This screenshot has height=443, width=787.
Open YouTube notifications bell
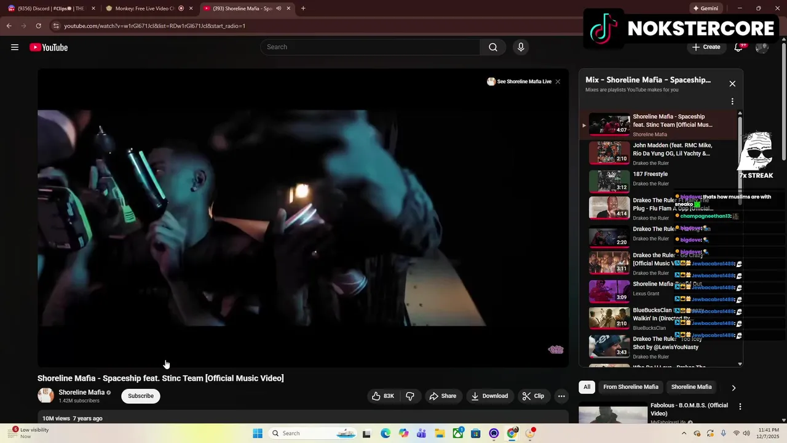tap(738, 47)
